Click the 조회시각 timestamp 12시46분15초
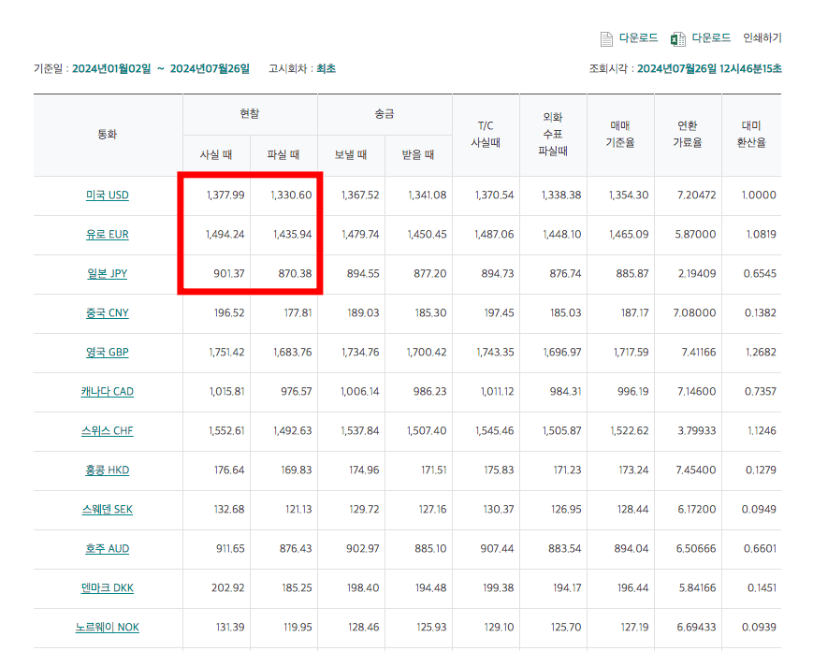 tap(750, 69)
